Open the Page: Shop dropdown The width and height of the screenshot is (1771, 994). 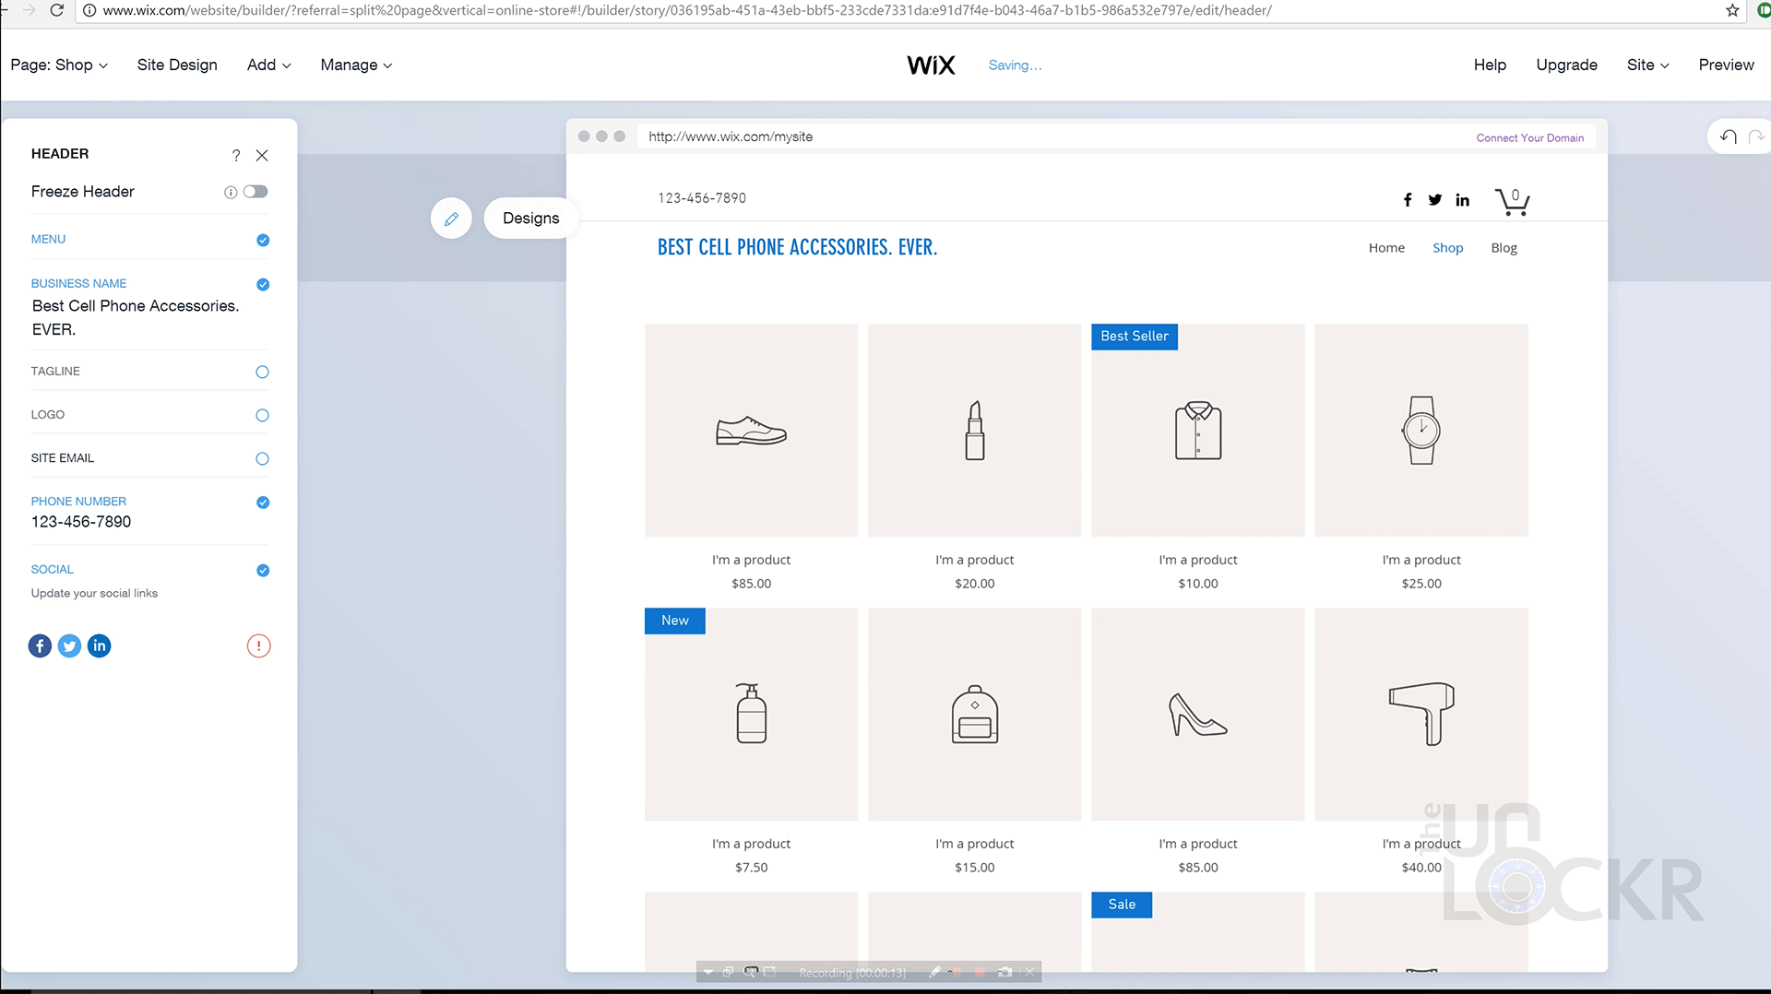58,65
